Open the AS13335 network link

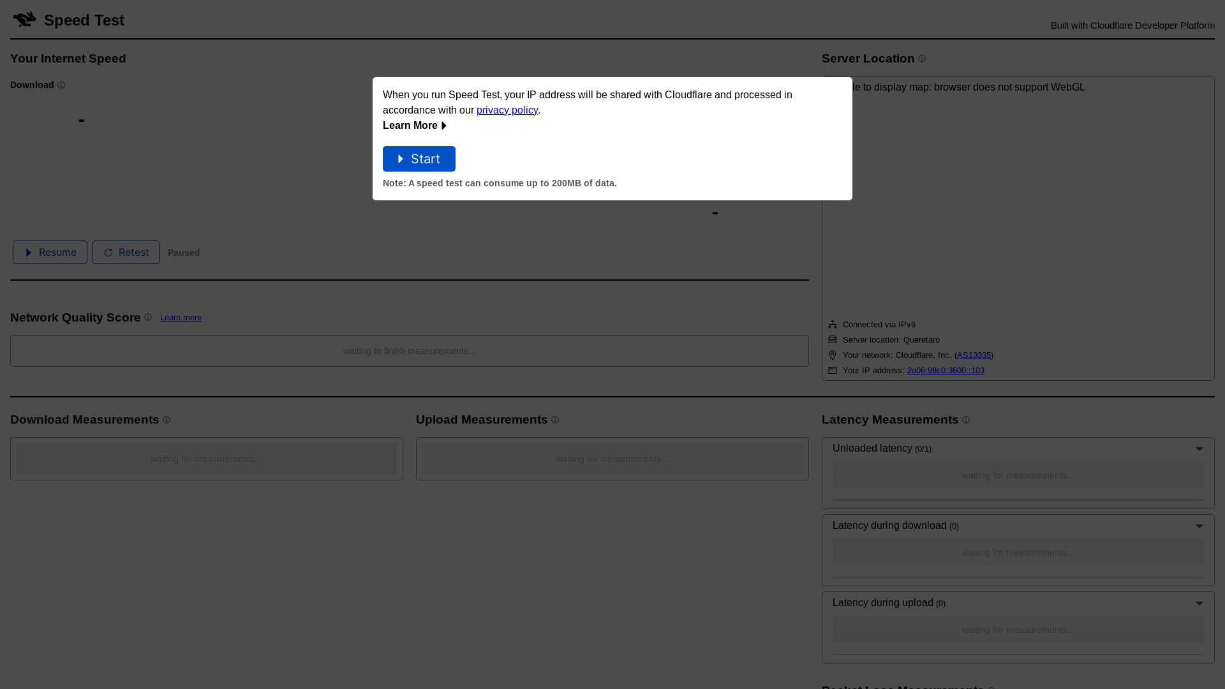point(974,355)
